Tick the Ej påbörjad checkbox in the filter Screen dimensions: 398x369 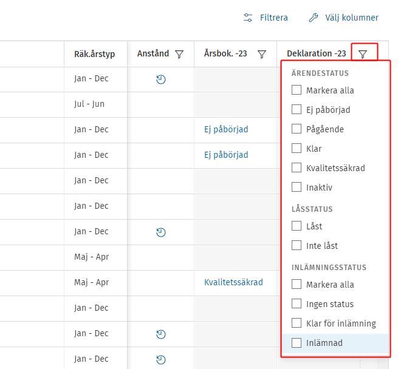[x=297, y=109]
